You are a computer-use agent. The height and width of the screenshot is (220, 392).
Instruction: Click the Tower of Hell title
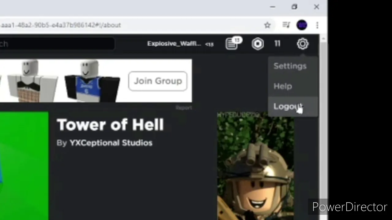tap(110, 125)
